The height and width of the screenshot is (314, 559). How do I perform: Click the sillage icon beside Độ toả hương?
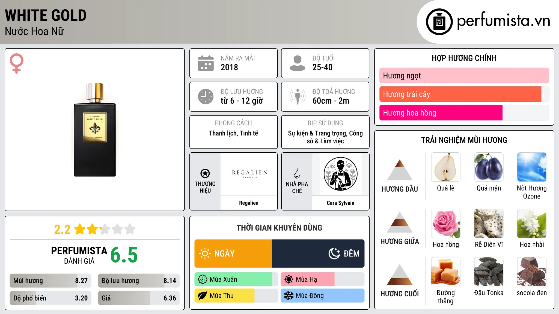pos(297,96)
